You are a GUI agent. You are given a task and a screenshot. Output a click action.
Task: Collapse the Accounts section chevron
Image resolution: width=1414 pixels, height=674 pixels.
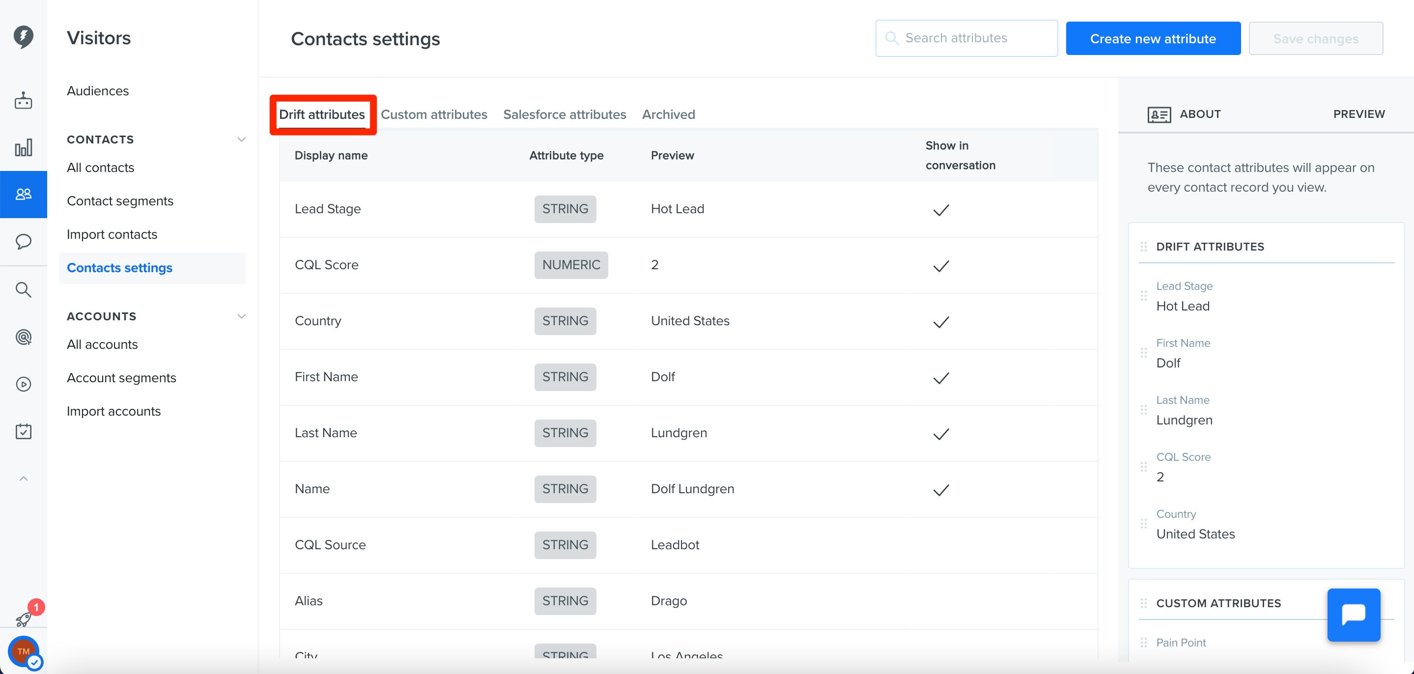click(241, 316)
